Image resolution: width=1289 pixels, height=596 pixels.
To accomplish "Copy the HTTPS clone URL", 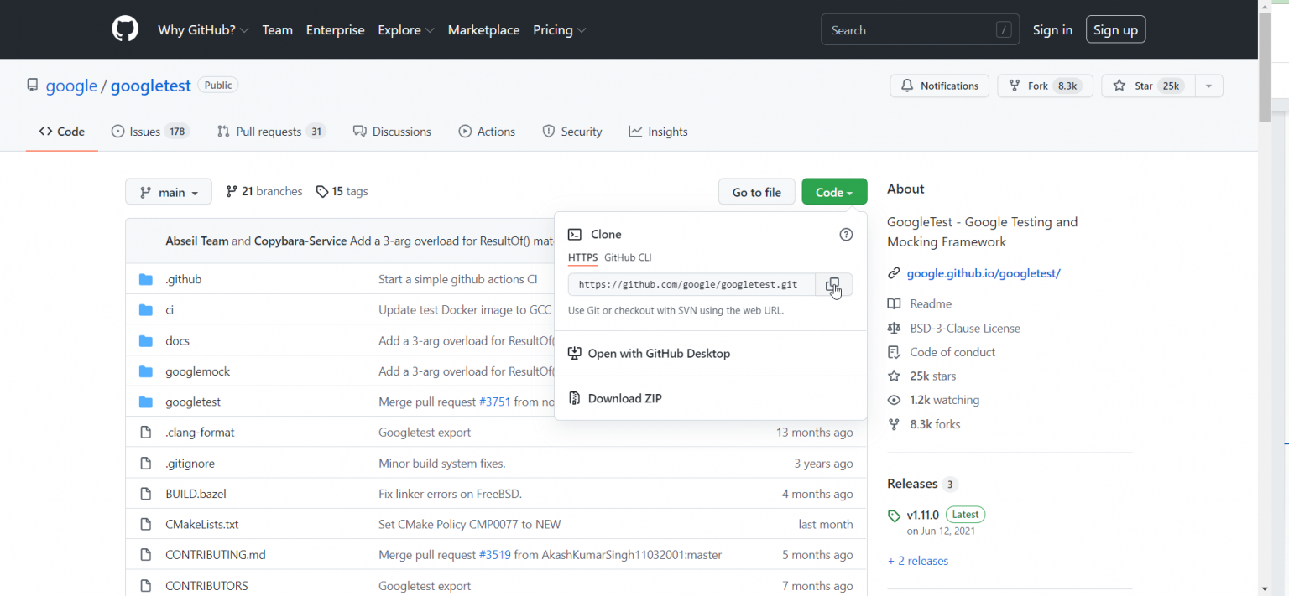I will click(833, 285).
